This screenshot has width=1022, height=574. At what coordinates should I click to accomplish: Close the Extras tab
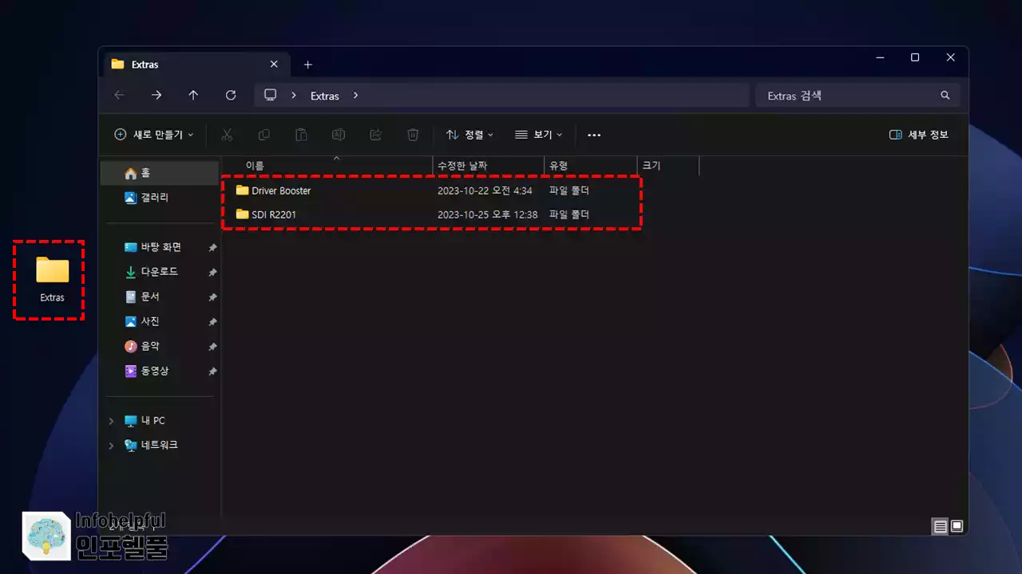coord(274,64)
